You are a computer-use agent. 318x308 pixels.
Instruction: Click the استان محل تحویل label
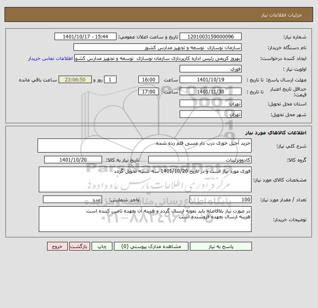[287, 104]
